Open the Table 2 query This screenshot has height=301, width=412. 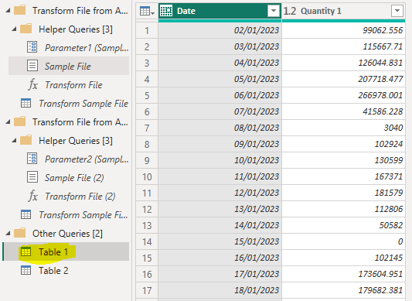click(53, 271)
